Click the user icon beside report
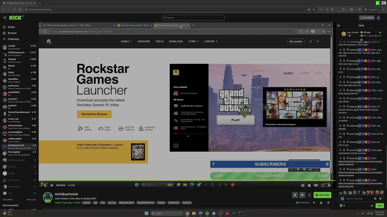This screenshot has width=387, height=217. pyautogui.click(x=328, y=203)
